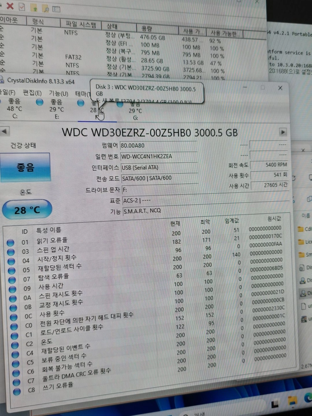Open the 파일(F) menu in CrystalDiskInfo
Image resolution: width=312 pixels, height=416 pixels.
(x=7, y=93)
